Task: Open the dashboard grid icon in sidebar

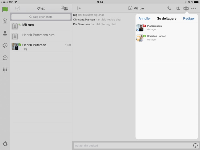Action: pyautogui.click(x=5, y=21)
